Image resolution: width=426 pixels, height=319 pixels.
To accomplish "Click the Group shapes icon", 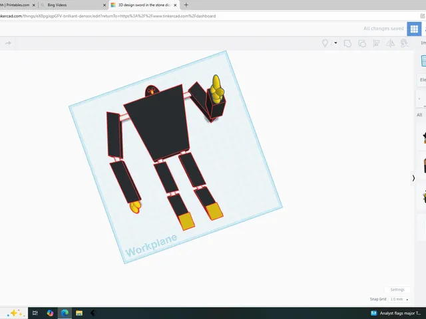I will tap(347, 43).
